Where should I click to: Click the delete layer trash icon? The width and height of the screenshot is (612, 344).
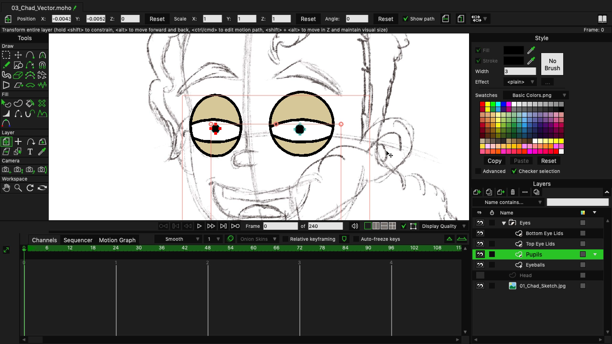513,192
